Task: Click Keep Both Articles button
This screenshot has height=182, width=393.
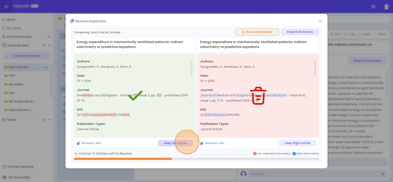Action: tap(300, 32)
